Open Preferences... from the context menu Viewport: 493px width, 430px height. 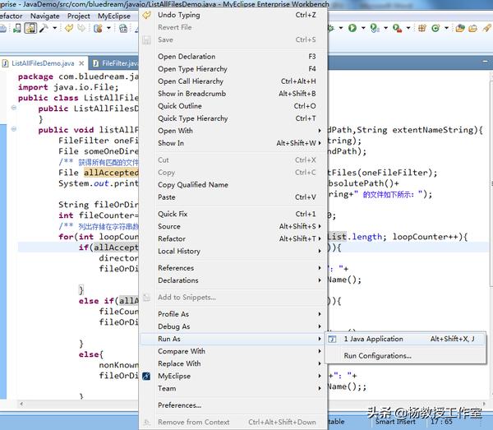click(x=179, y=405)
